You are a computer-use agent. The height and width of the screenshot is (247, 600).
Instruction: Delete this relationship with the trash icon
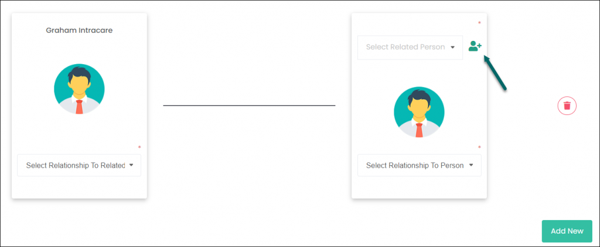[x=567, y=106]
